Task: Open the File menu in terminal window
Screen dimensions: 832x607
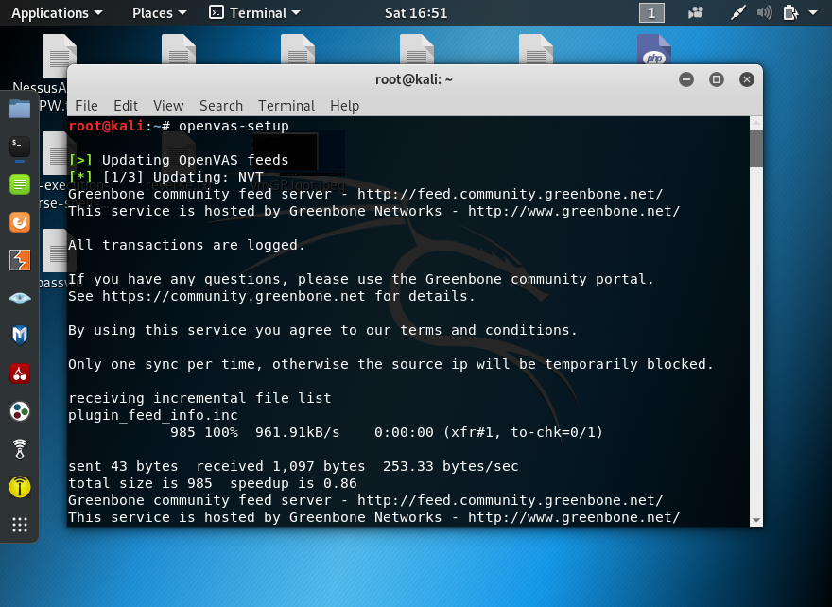Action: click(86, 106)
